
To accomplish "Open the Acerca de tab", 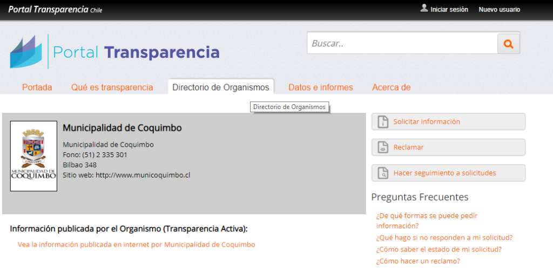I will coord(391,87).
